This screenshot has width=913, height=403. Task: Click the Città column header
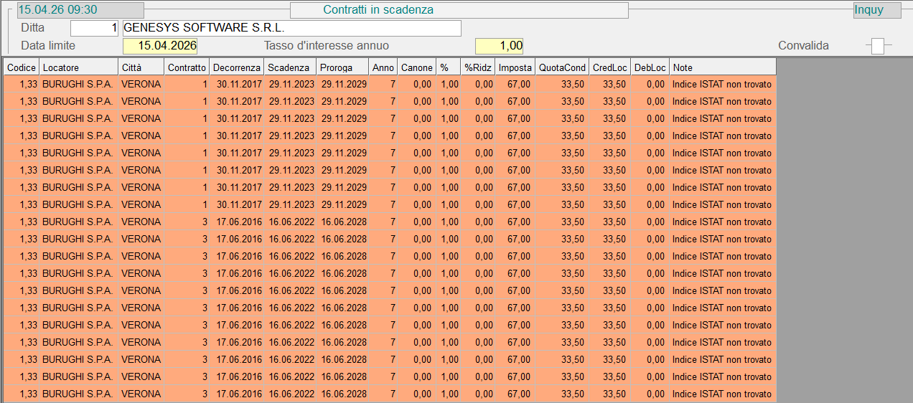[x=141, y=67]
